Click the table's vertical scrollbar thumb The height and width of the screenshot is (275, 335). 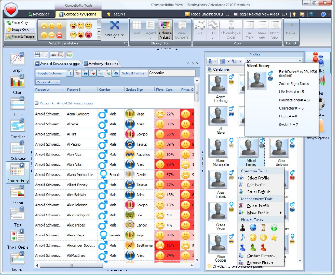click(197, 92)
